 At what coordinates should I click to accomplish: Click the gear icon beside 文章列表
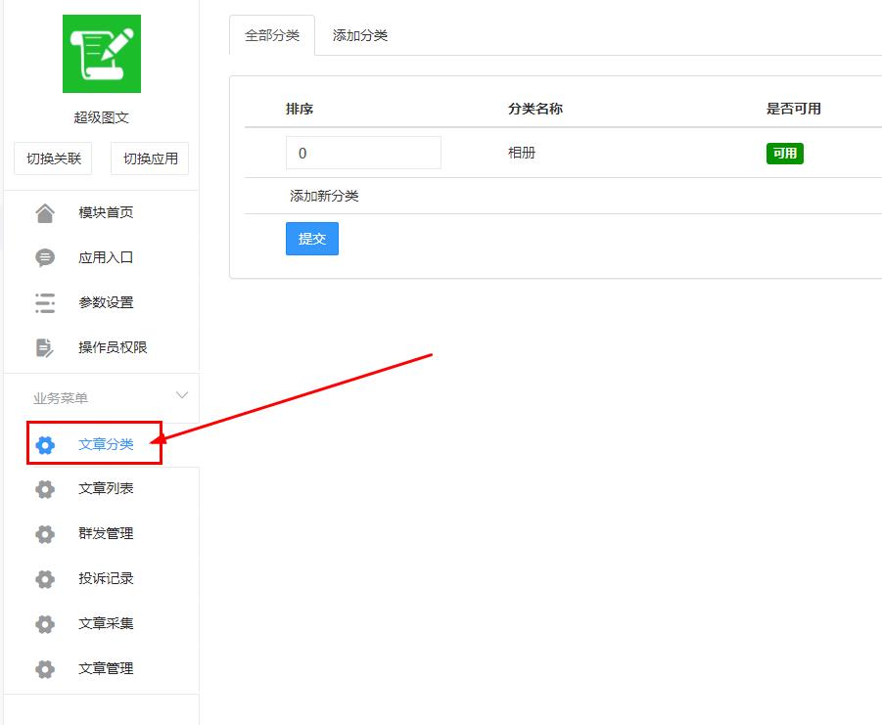(45, 489)
